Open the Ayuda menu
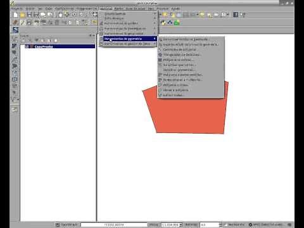Image resolution: width=304 pixels, height=228 pixels. point(175,9)
